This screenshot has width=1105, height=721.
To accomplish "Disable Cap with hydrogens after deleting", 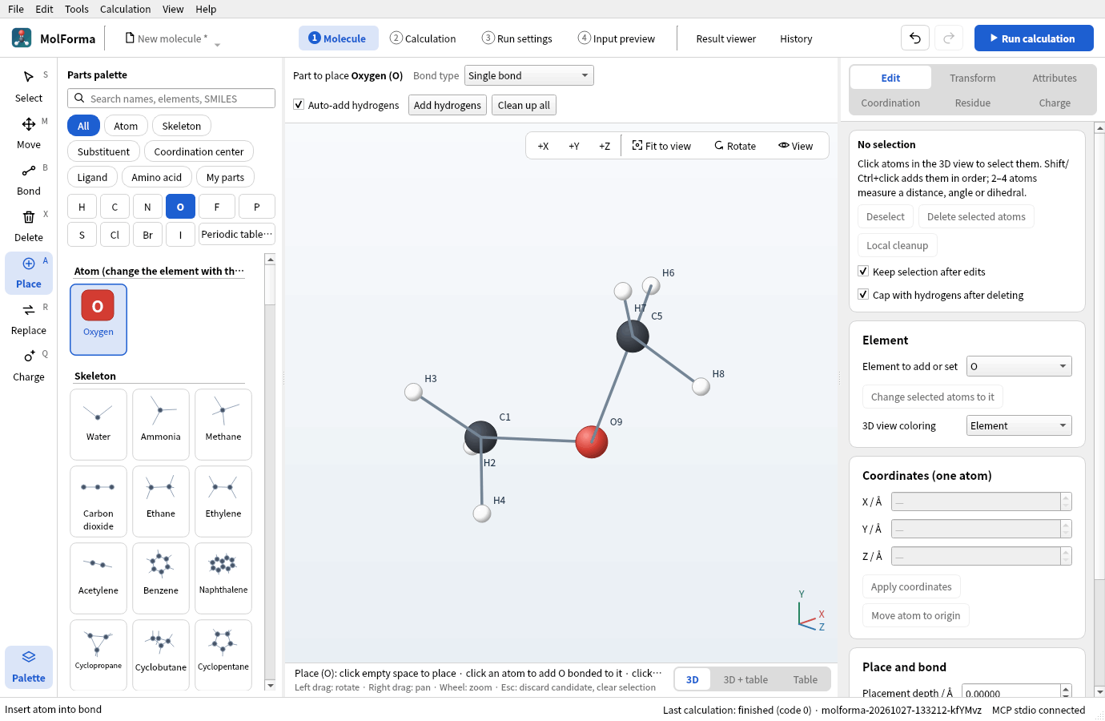I will [863, 295].
